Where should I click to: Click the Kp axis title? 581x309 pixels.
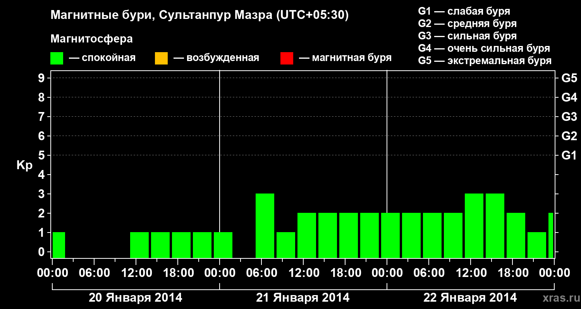[x=24, y=166]
